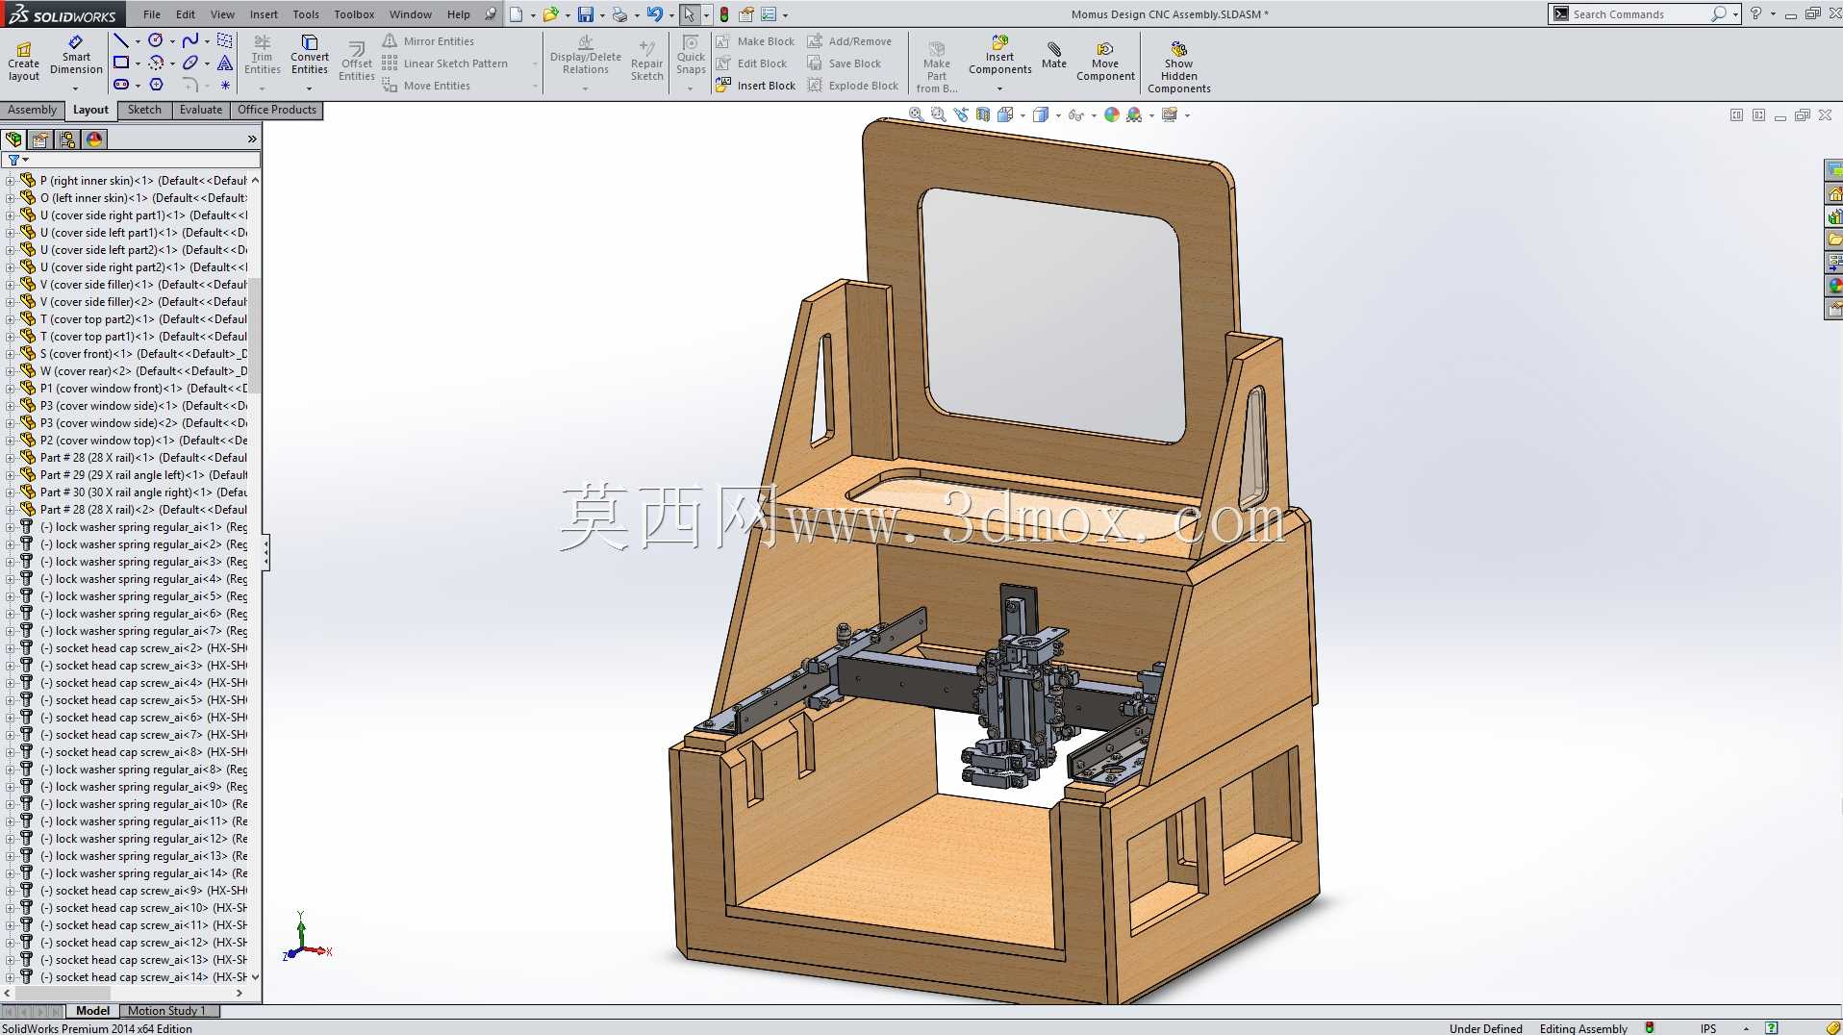1843x1035 pixels.
Task: Choose the Spline sketch tool
Action: pyautogui.click(x=190, y=40)
